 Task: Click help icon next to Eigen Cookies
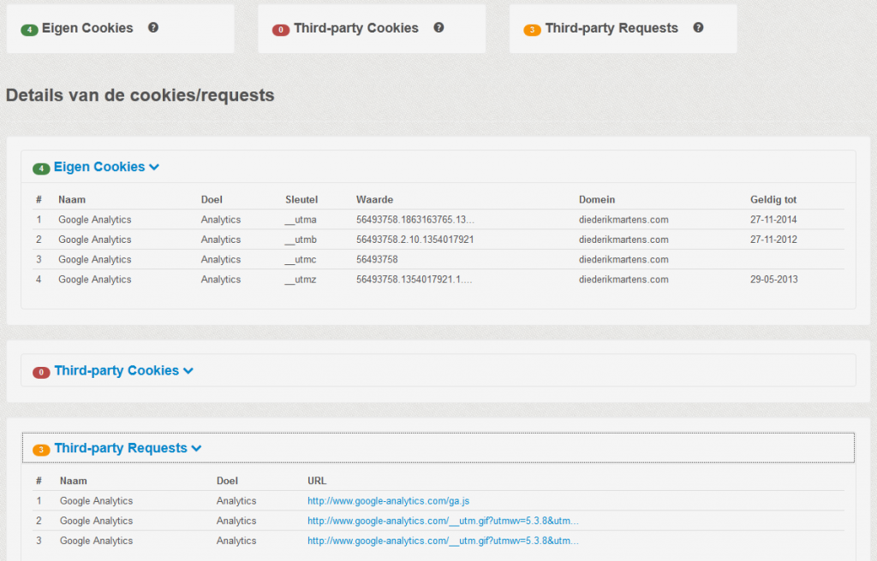click(x=153, y=27)
